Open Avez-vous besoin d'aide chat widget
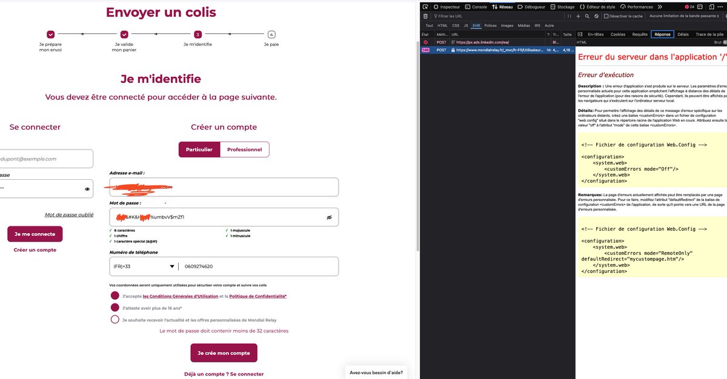This screenshot has width=727, height=379. click(376, 372)
